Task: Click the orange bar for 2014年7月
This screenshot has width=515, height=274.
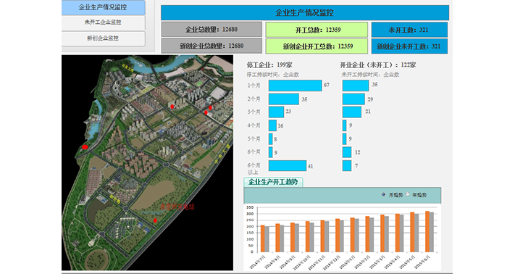Action: coord(263,239)
